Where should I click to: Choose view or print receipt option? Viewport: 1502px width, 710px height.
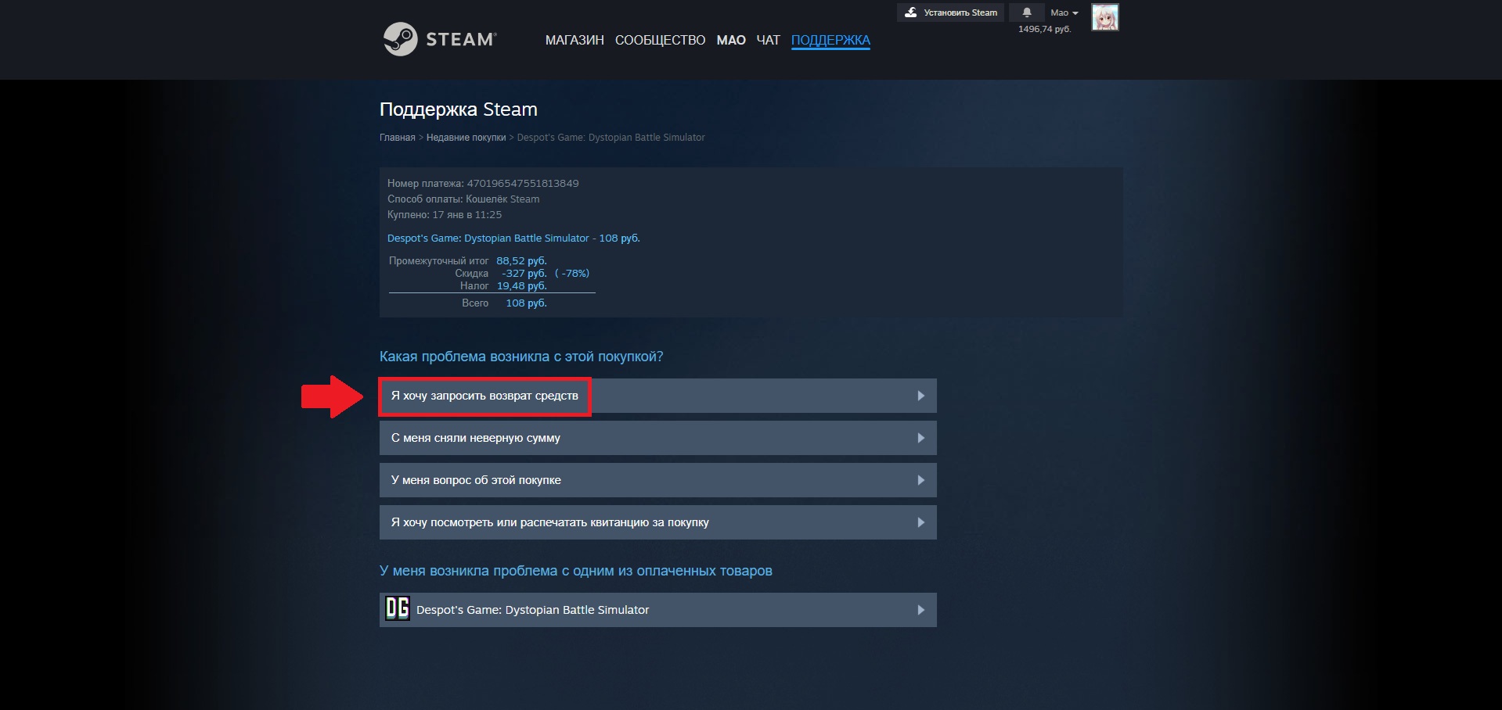coord(657,522)
